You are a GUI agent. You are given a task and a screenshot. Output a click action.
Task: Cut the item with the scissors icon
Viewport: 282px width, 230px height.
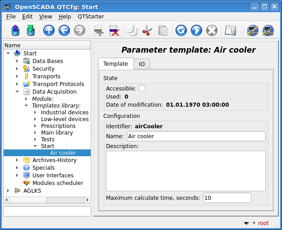coord(147,31)
